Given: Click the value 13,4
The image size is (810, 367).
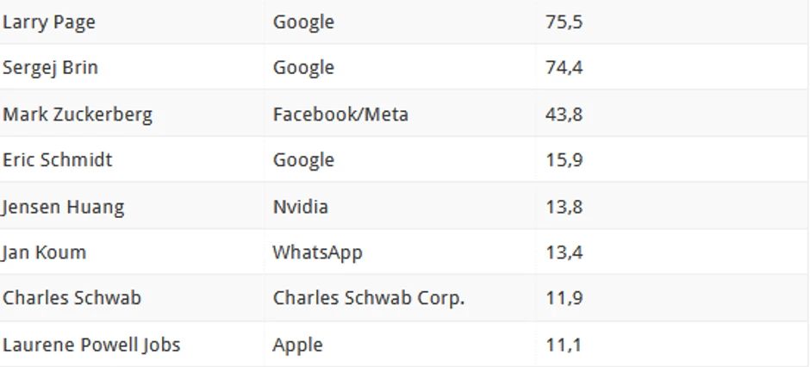Looking at the screenshot, I should click(x=564, y=252).
